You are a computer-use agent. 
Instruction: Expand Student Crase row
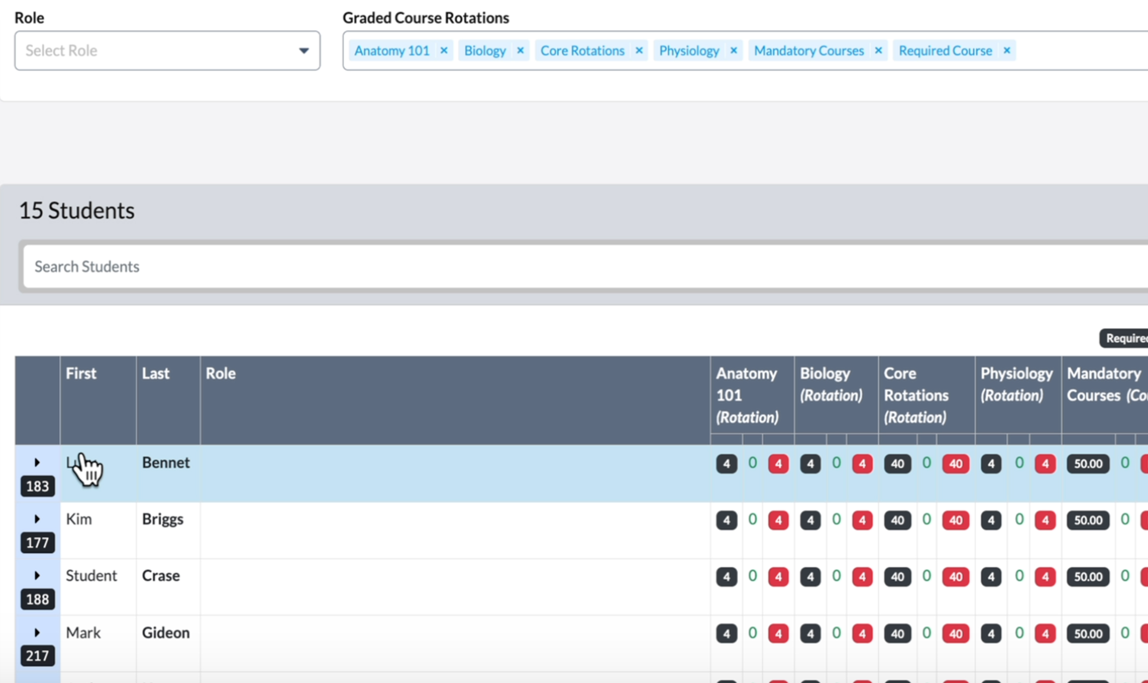click(x=37, y=576)
